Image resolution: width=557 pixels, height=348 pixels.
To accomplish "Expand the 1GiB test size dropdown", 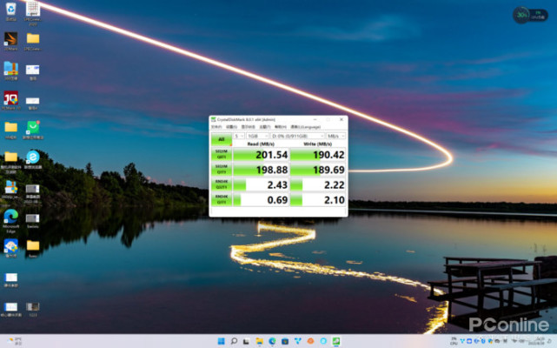I will pyautogui.click(x=257, y=137).
